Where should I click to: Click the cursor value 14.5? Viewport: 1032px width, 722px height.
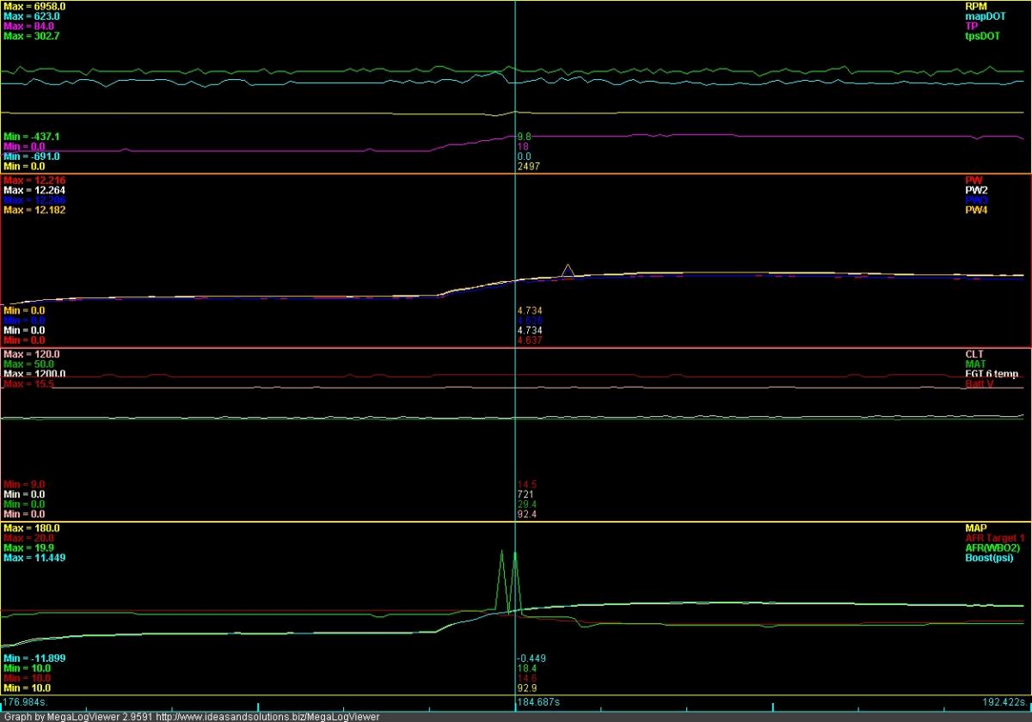(x=527, y=484)
